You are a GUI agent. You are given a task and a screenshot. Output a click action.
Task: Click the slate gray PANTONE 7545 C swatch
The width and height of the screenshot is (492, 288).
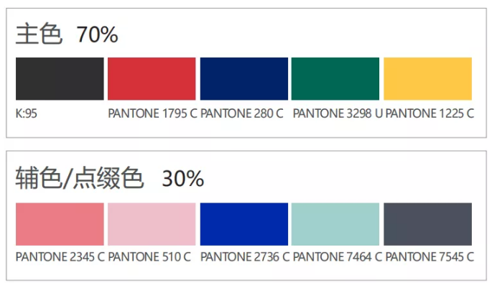pos(427,224)
